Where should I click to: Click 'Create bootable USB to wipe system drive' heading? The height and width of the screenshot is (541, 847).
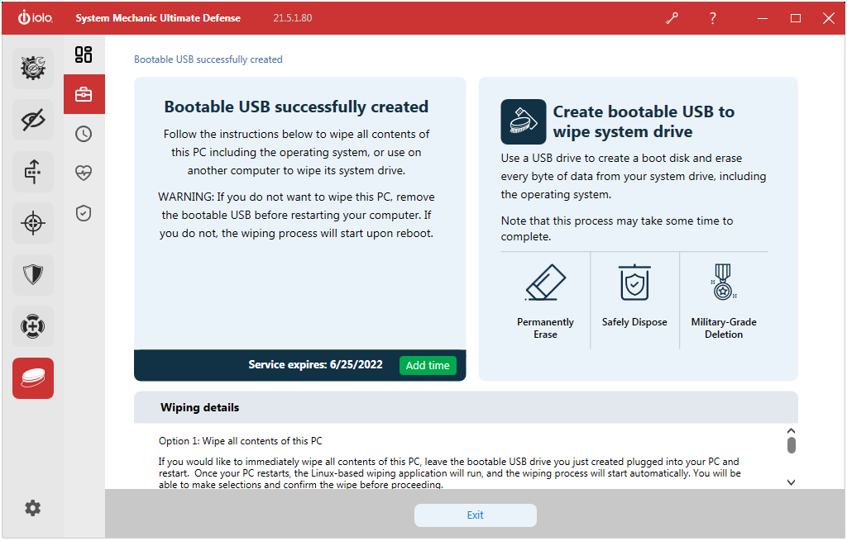(644, 121)
